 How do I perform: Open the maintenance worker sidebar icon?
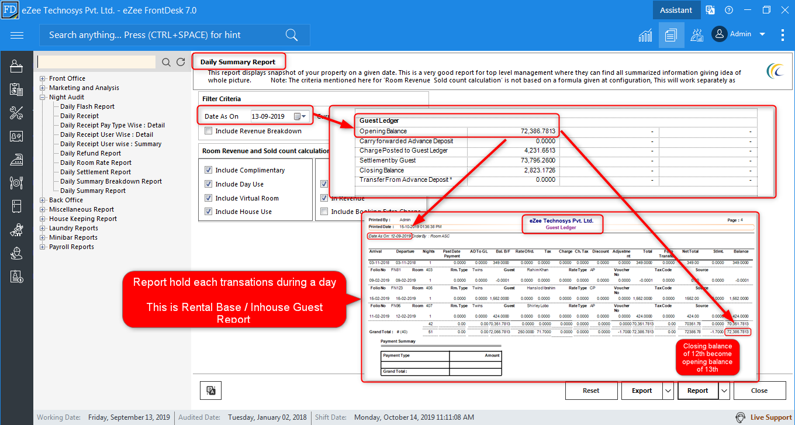pos(16,253)
